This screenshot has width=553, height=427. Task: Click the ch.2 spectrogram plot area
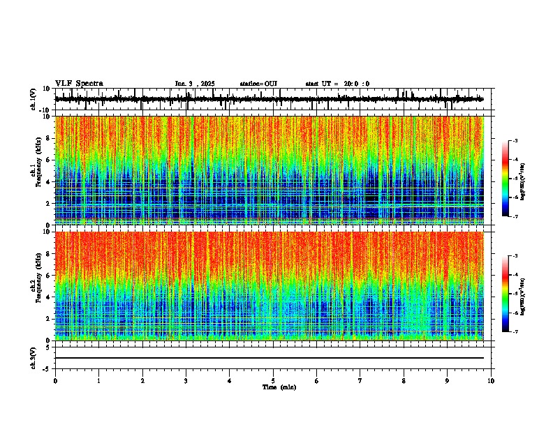click(x=270, y=286)
